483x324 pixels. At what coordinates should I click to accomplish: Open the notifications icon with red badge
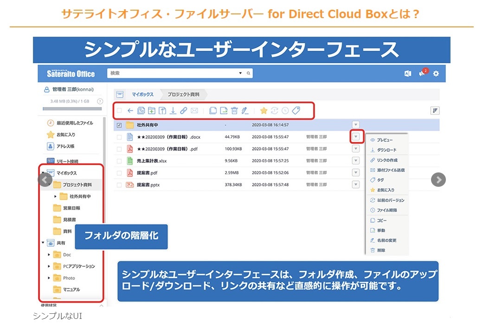(422, 74)
